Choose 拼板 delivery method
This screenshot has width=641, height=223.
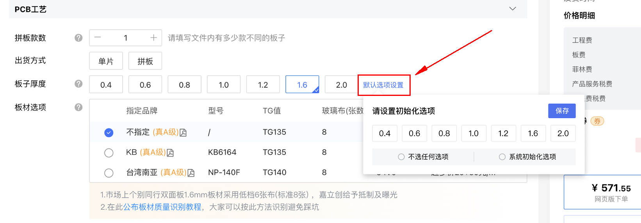(x=145, y=61)
